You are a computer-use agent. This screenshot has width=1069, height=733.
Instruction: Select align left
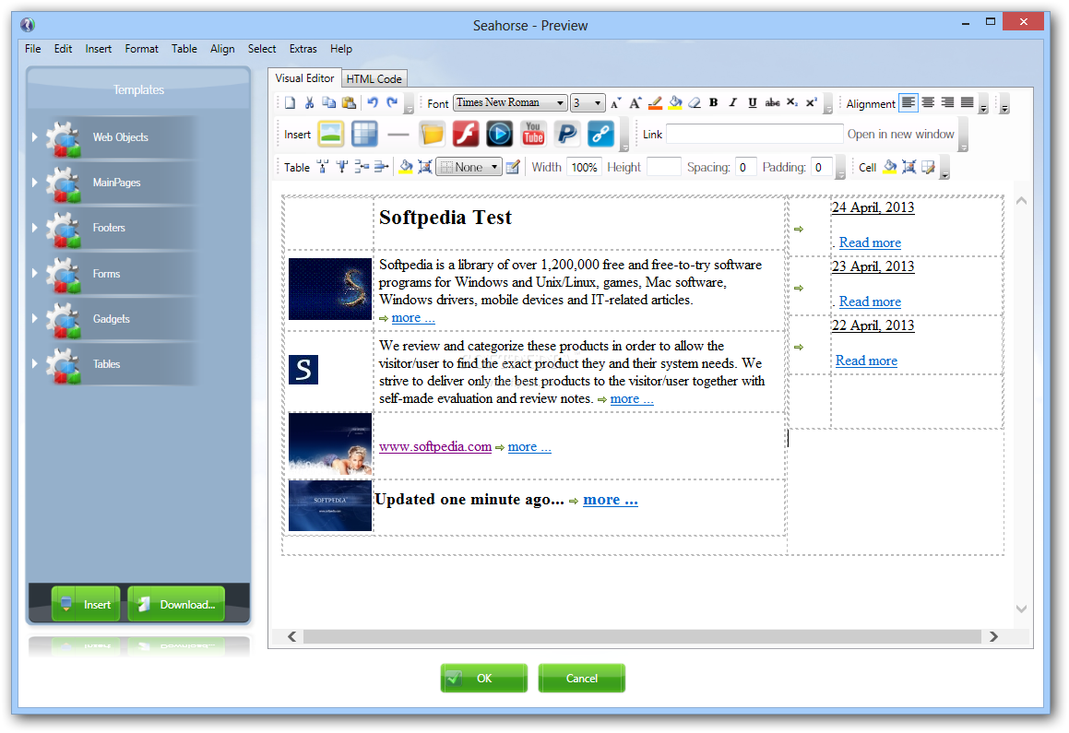[x=909, y=103]
